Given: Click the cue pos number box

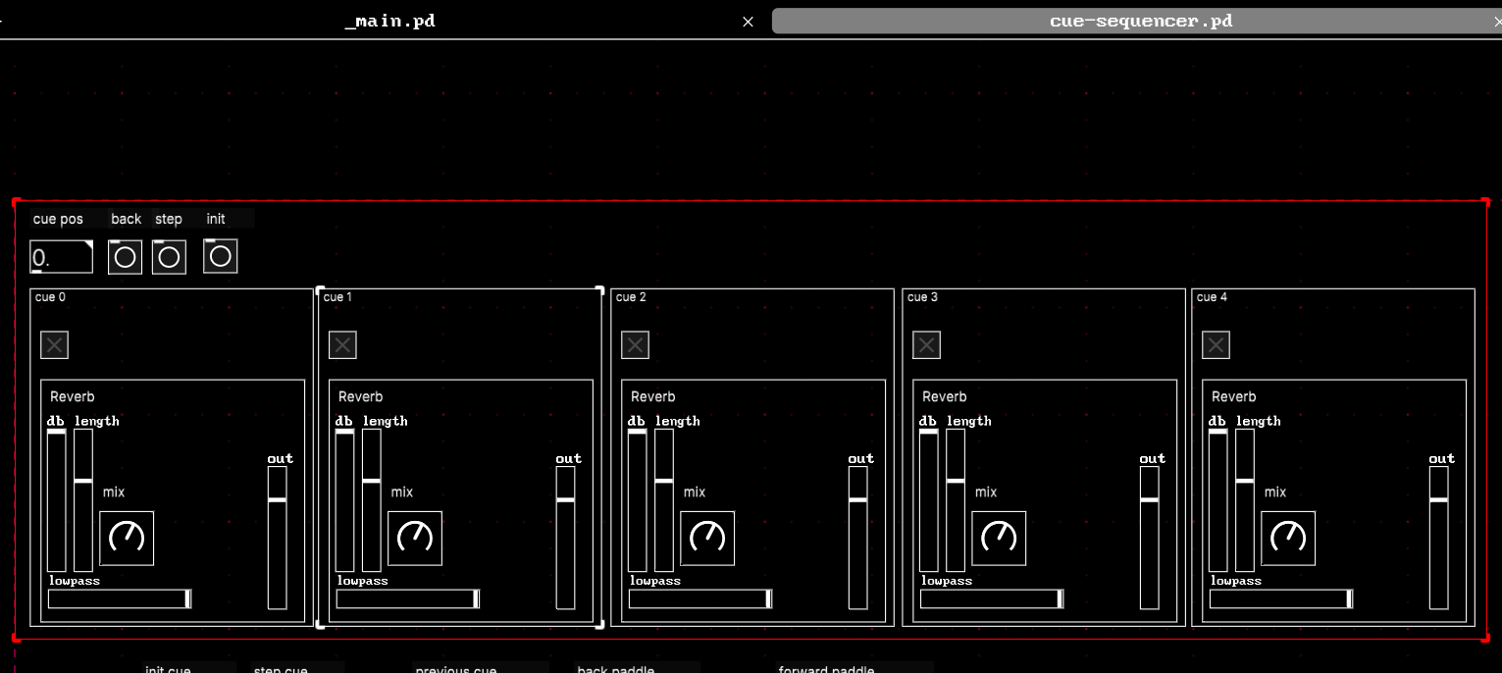Looking at the screenshot, I should (x=61, y=257).
